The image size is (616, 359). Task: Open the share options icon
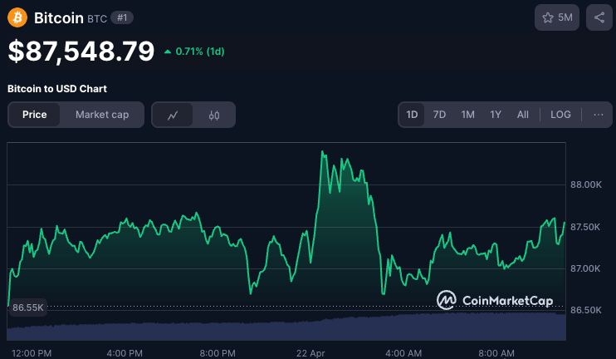[x=599, y=17]
